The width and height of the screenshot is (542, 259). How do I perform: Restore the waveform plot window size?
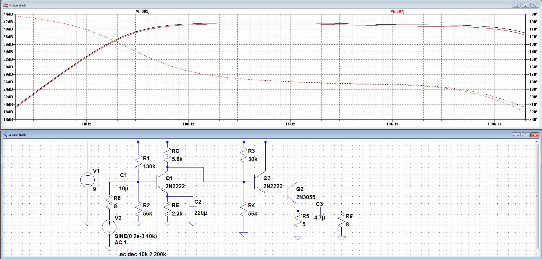pos(525,5)
